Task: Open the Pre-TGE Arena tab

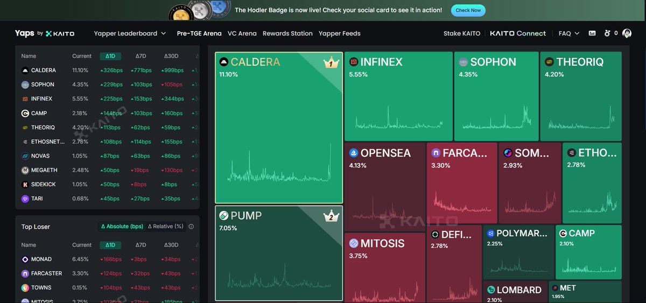Action: tap(199, 33)
